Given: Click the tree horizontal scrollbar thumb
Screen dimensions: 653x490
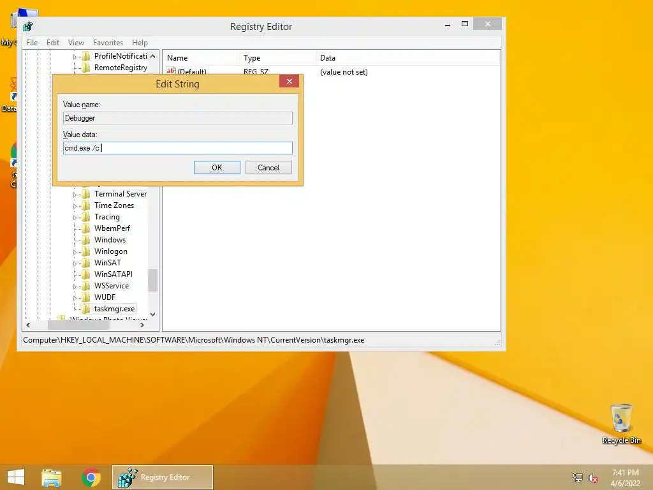Looking at the screenshot, I should pos(78,325).
